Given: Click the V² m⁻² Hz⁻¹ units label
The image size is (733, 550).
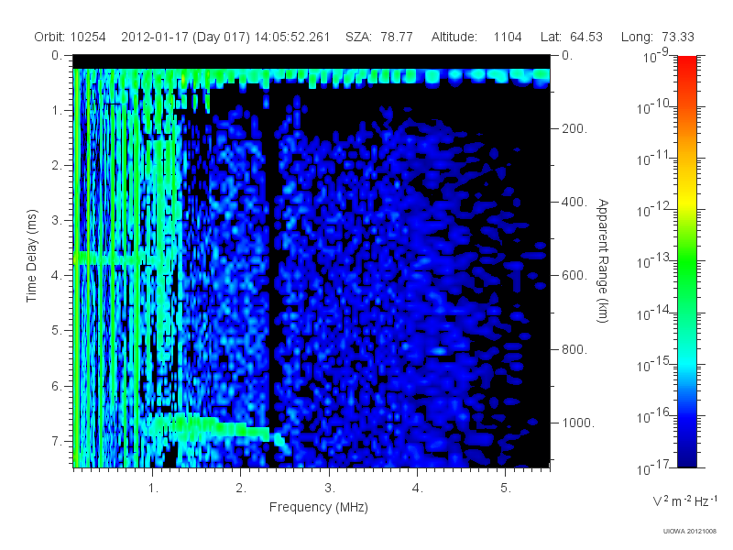Looking at the screenshot, I should 684,500.
